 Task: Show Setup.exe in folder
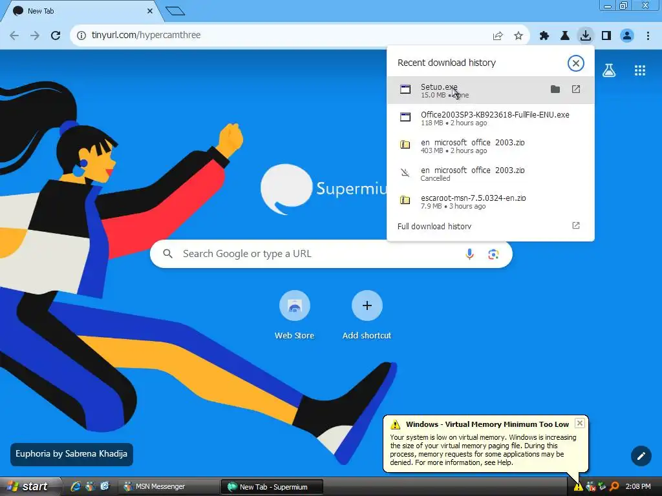[x=555, y=89]
